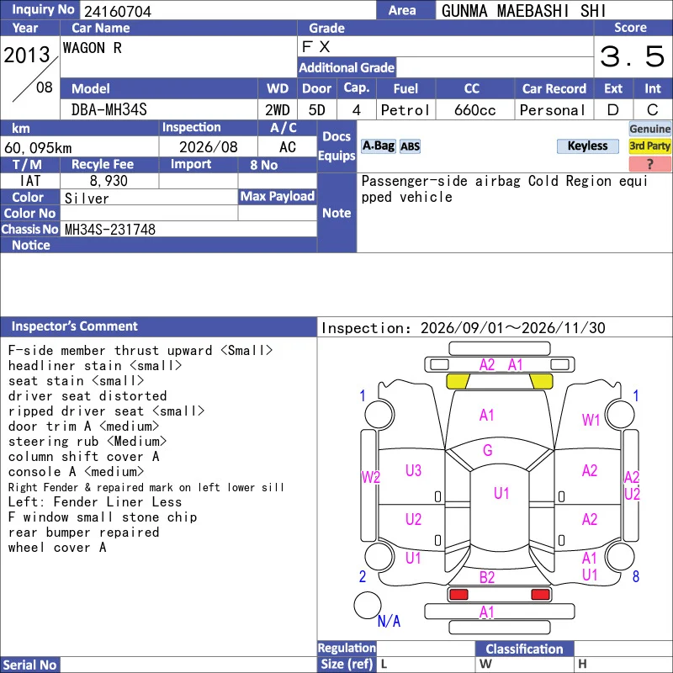The height and width of the screenshot is (673, 673).
Task: Click the yellow 3rd Party badge
Action: click(649, 146)
